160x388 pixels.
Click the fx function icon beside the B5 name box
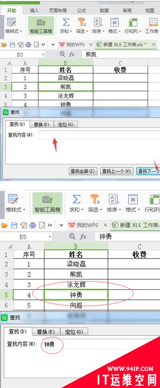[83, 237]
